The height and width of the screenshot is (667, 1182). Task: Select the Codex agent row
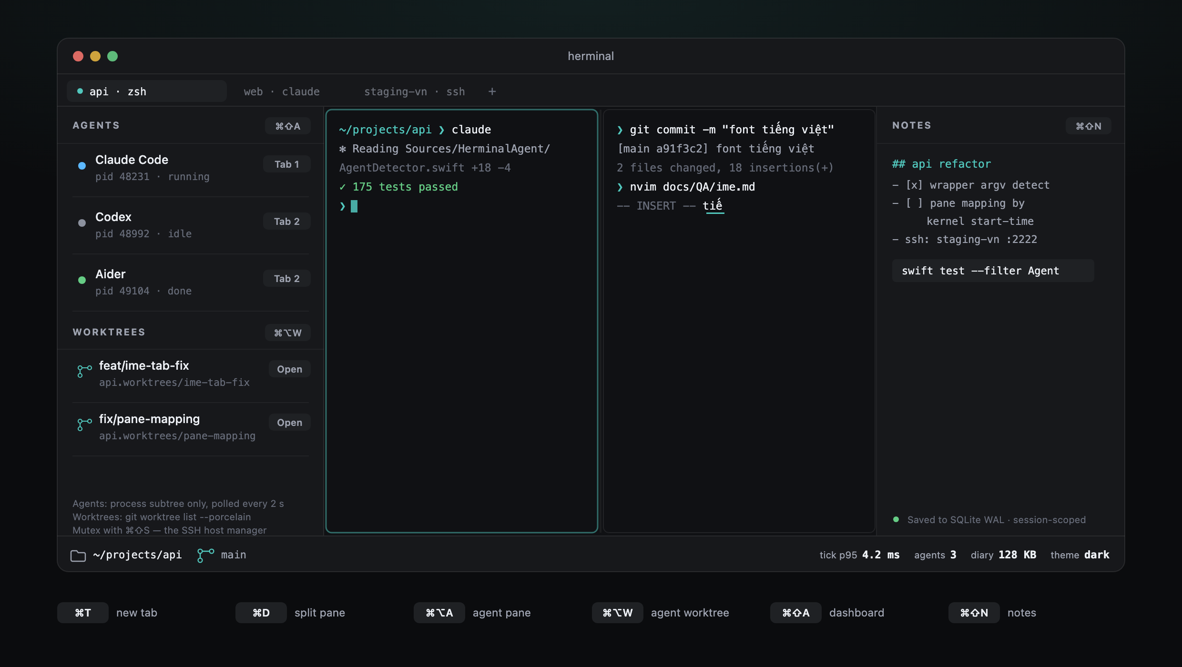[x=191, y=225]
